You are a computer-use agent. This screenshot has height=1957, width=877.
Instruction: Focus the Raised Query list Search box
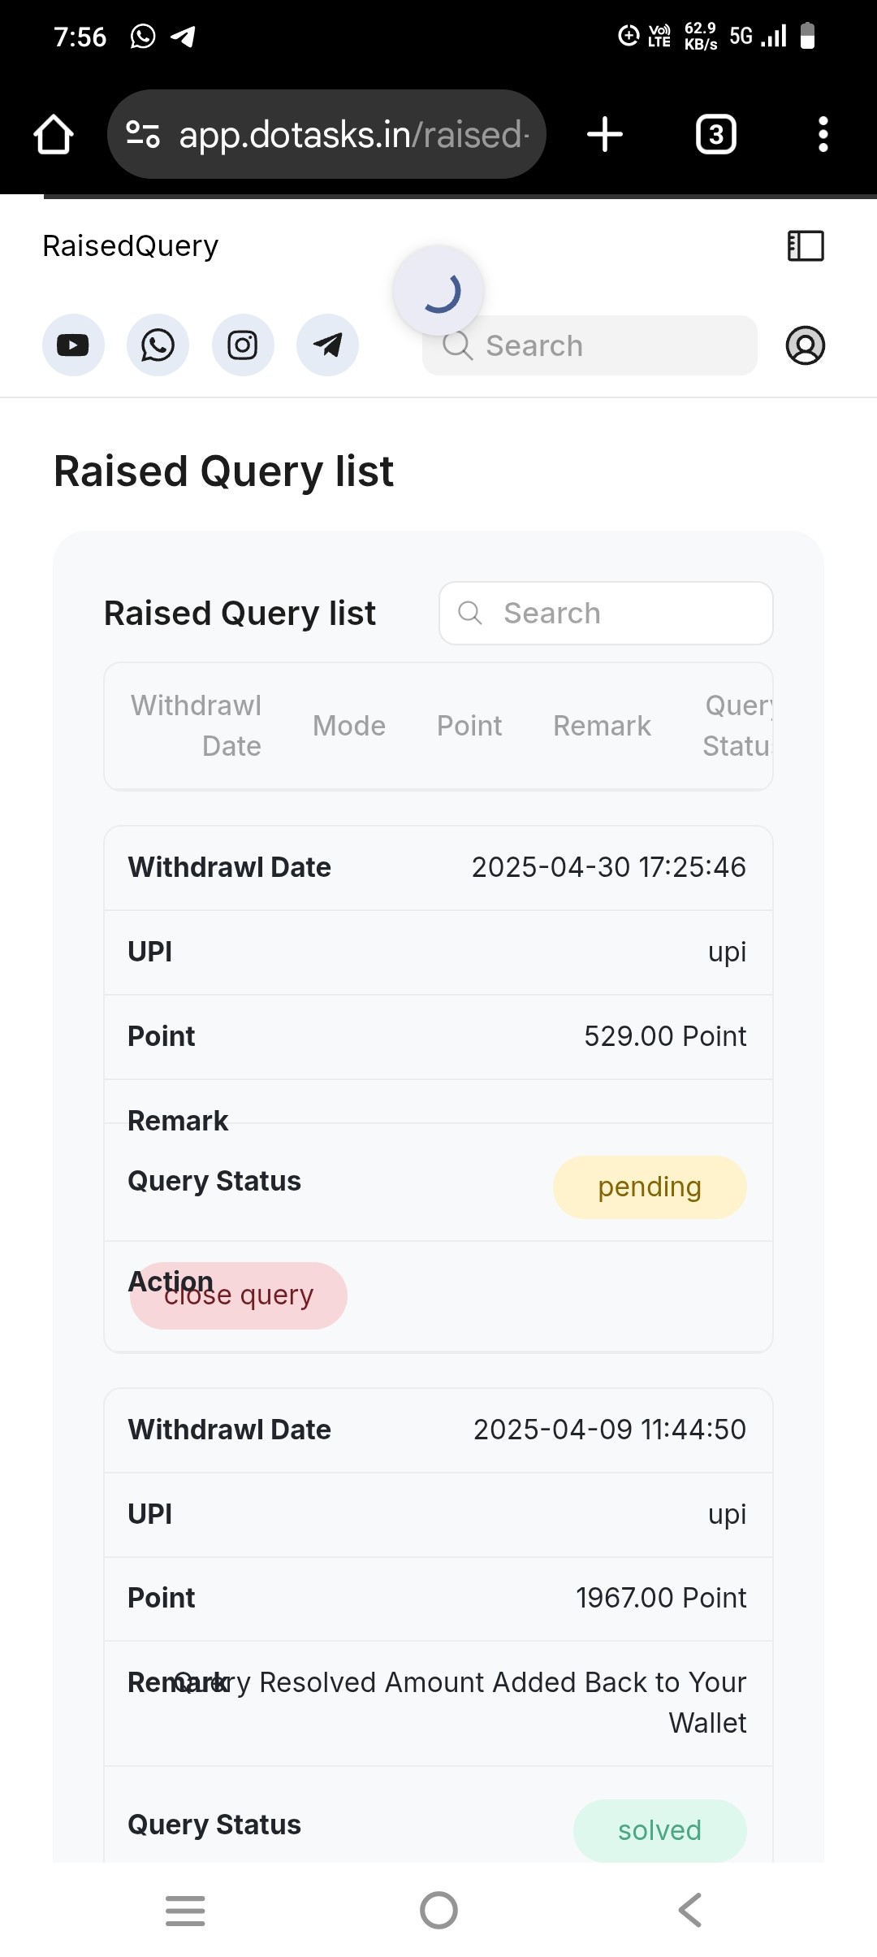click(606, 613)
